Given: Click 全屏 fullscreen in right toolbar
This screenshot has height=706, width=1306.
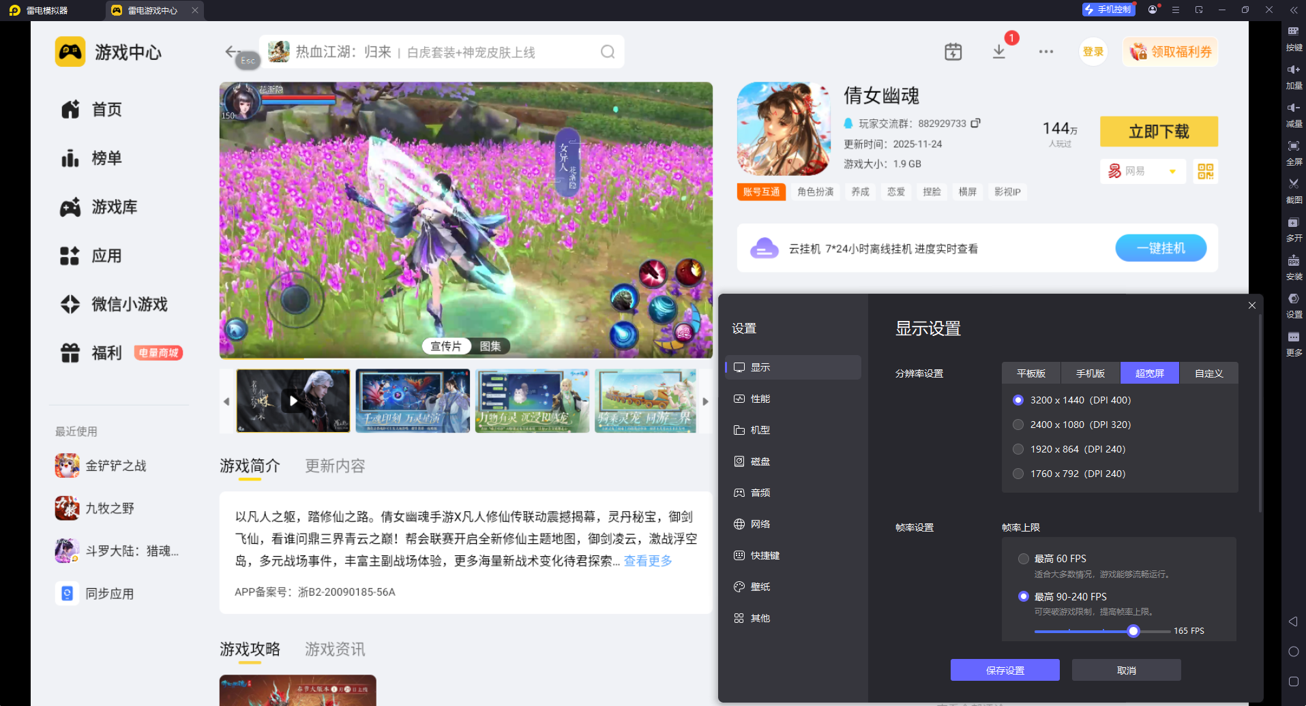Looking at the screenshot, I should click(1294, 153).
